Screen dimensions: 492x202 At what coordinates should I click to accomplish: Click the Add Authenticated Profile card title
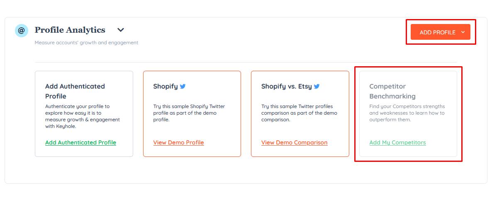click(75, 91)
